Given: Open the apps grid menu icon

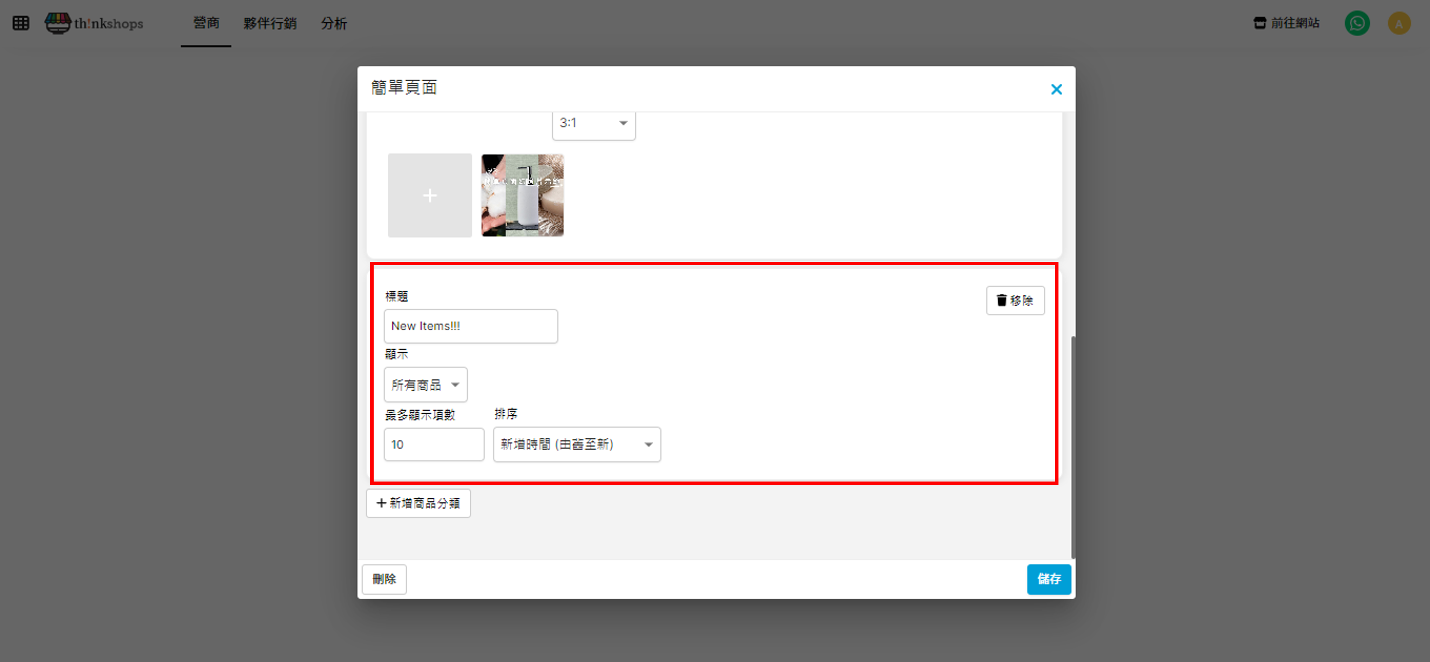Looking at the screenshot, I should click(21, 23).
